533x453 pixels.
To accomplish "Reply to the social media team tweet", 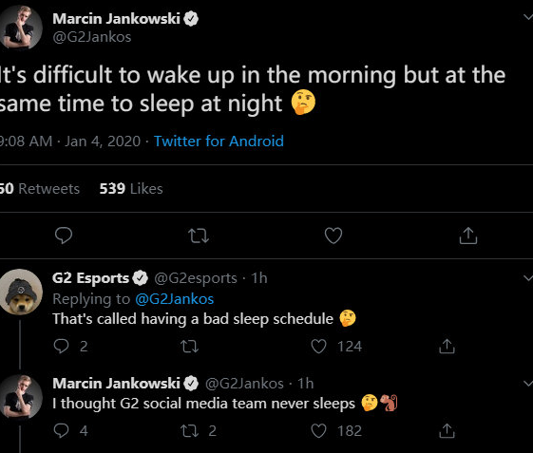I will click(62, 430).
